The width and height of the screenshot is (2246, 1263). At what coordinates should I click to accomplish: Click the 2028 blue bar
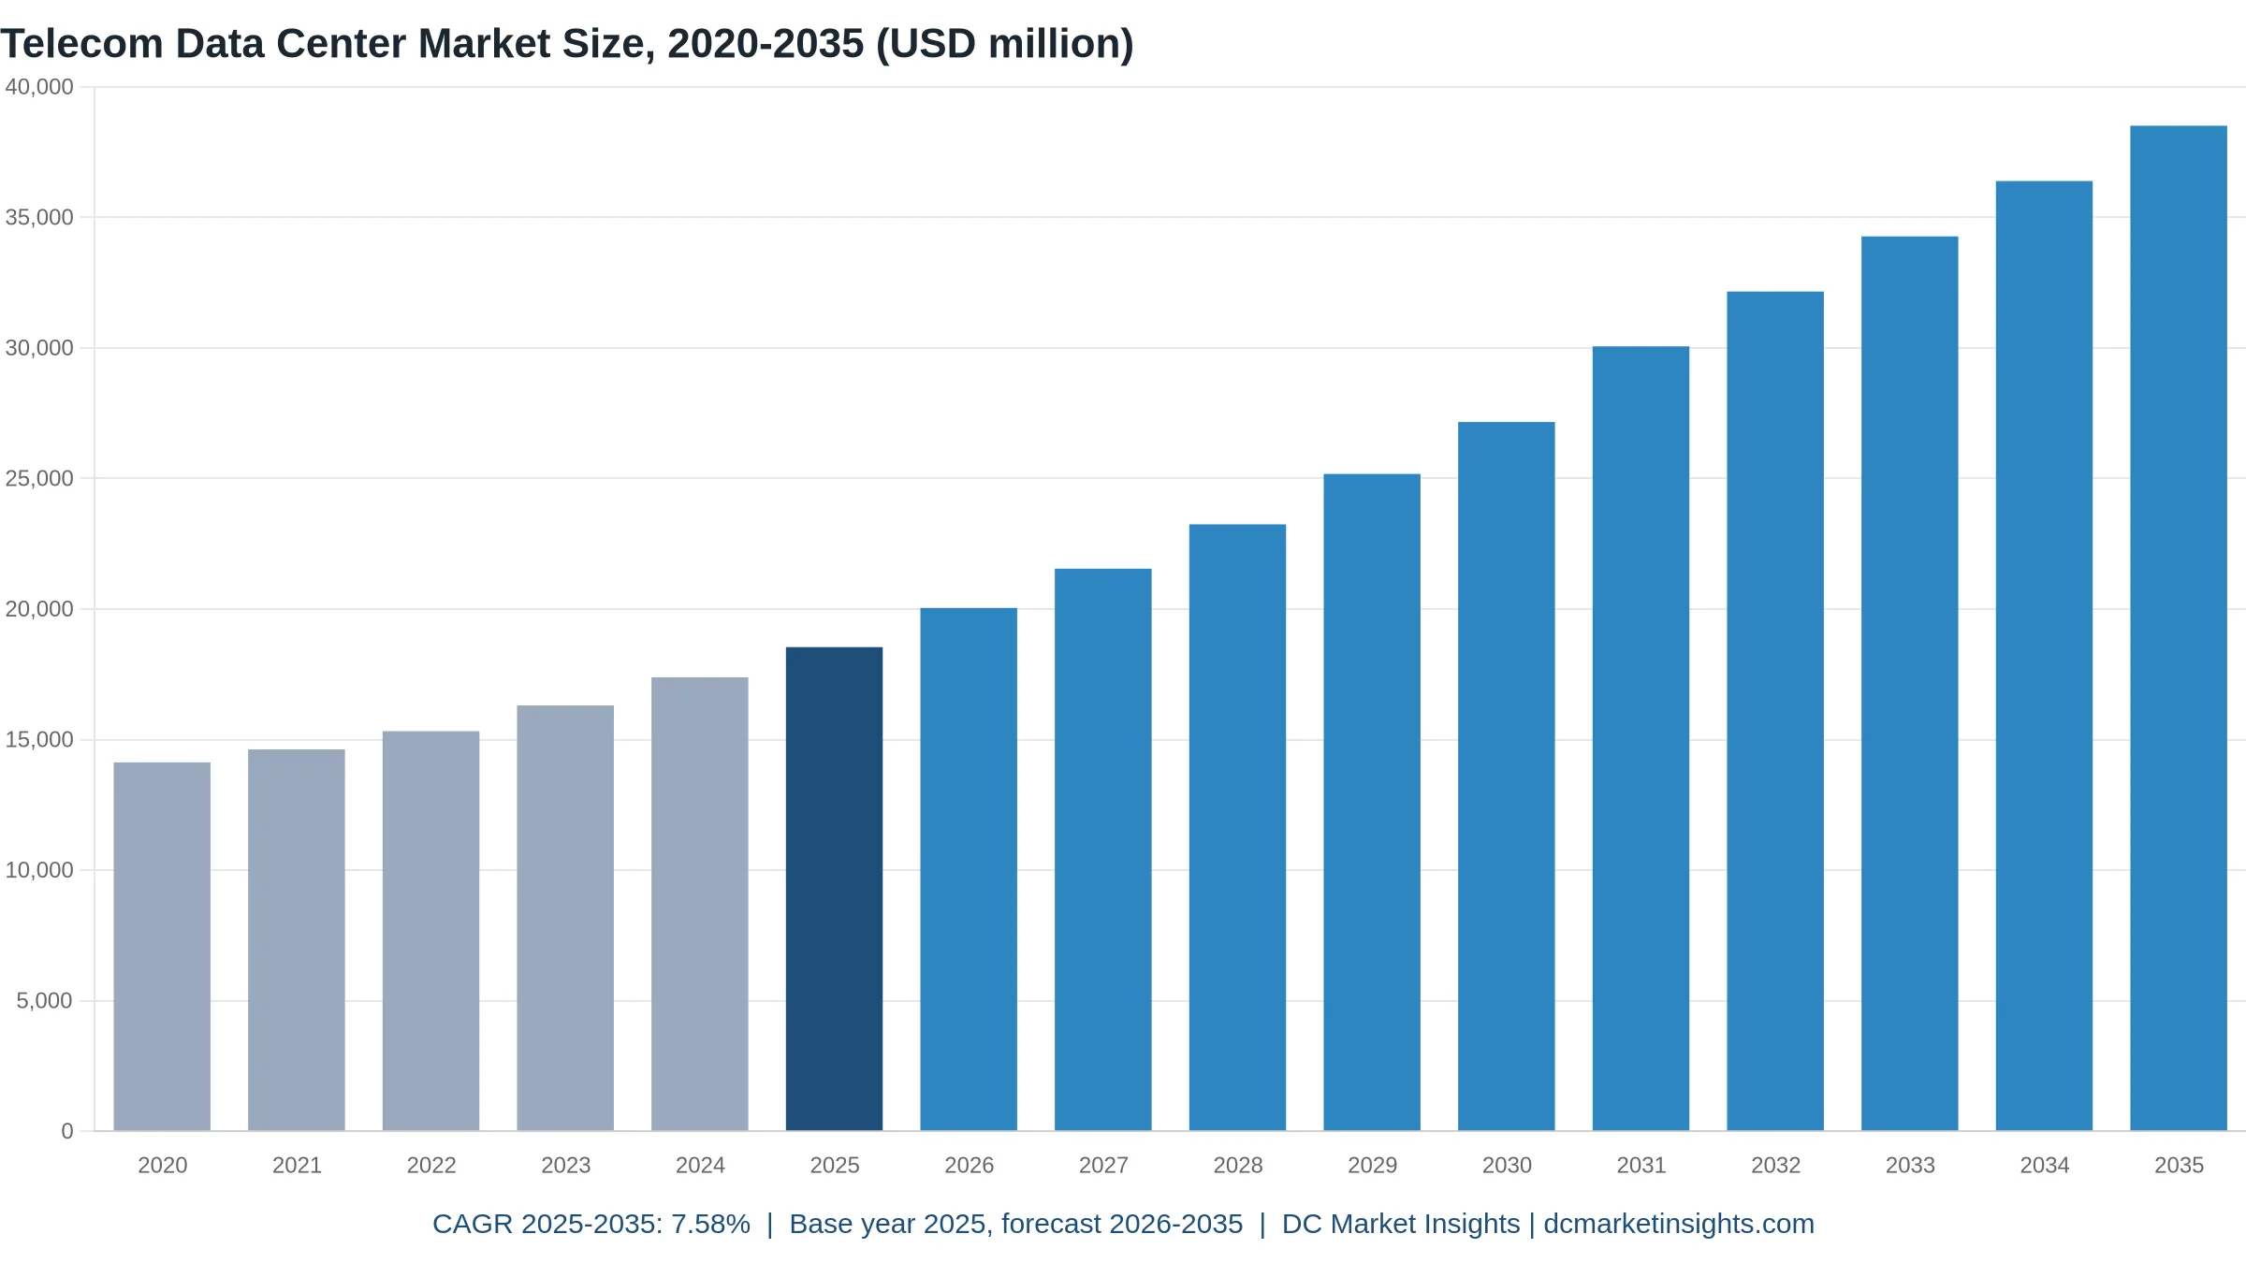click(1237, 828)
